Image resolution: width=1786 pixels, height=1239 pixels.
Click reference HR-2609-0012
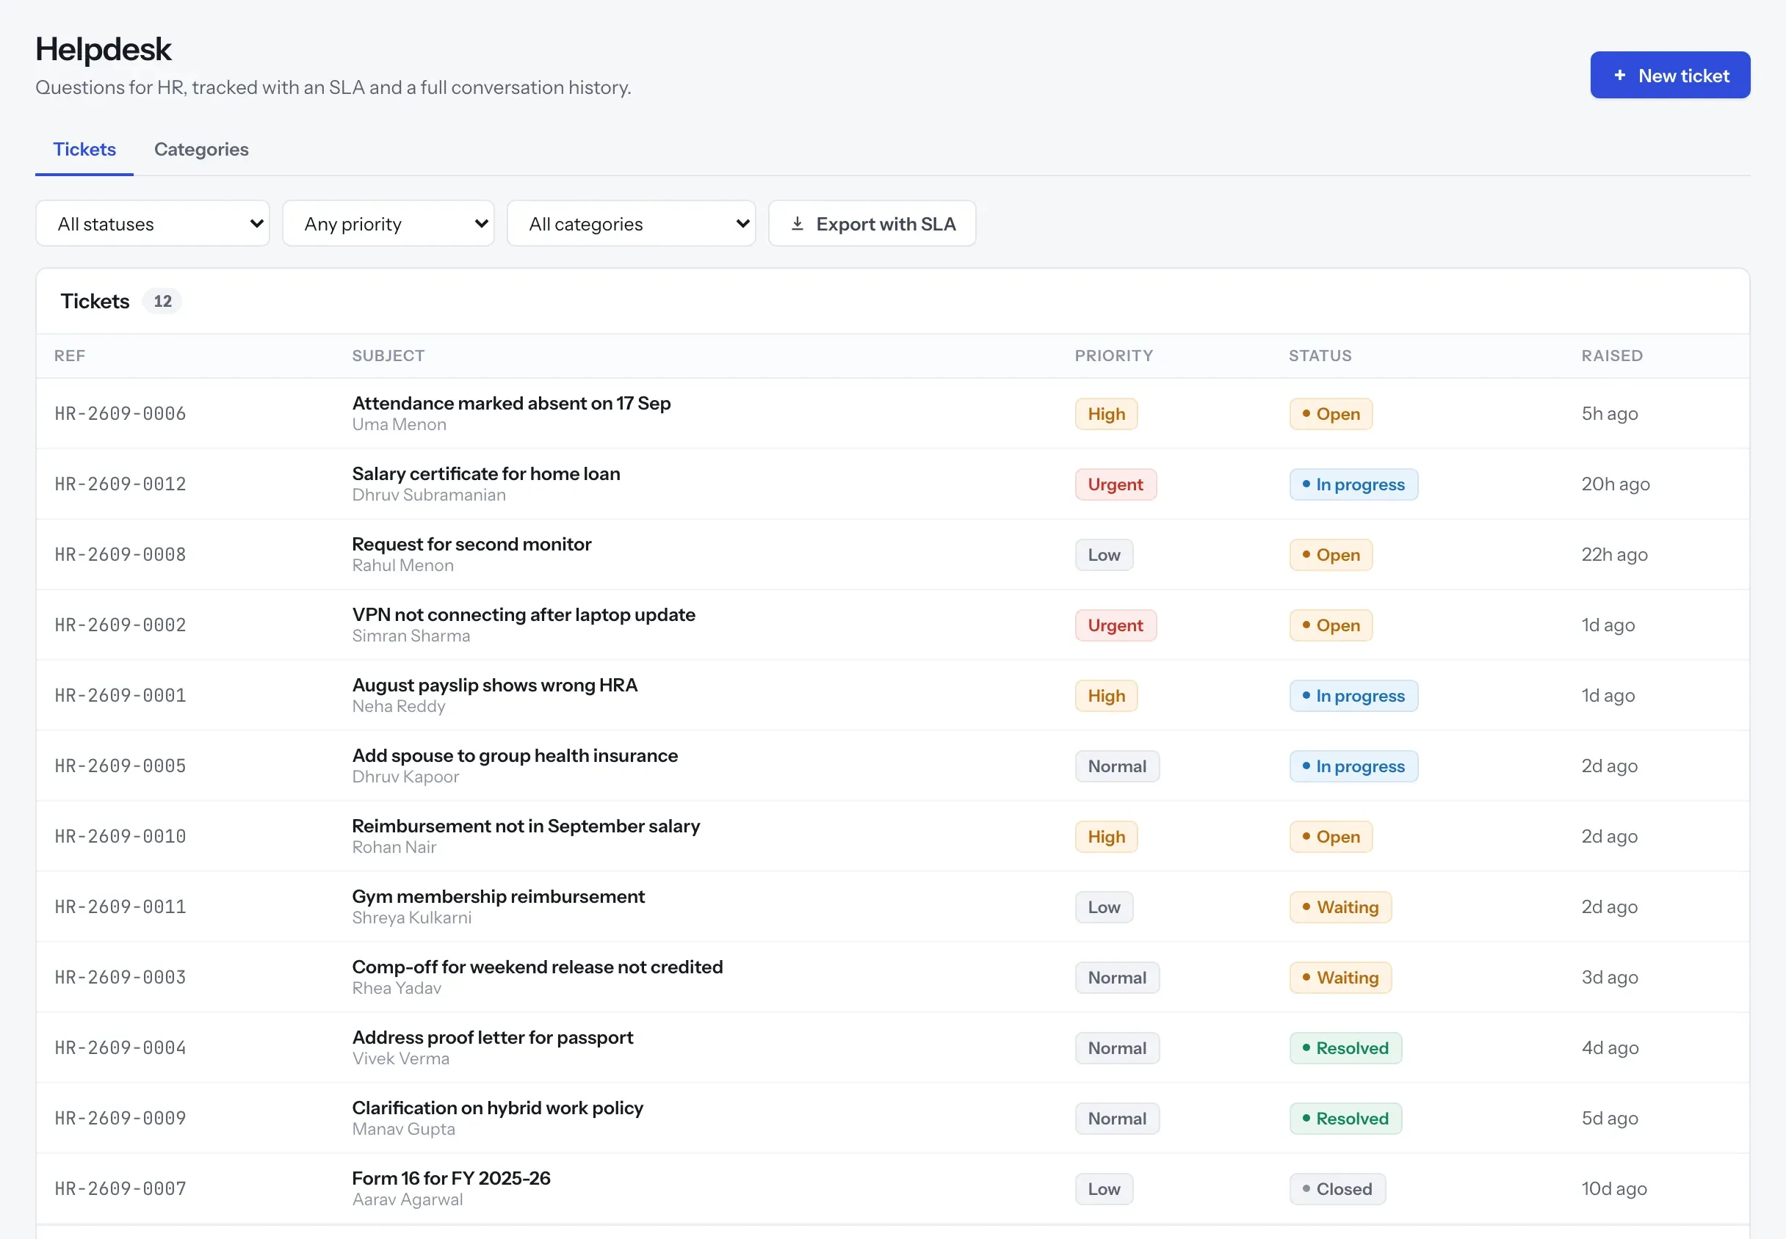coord(120,484)
